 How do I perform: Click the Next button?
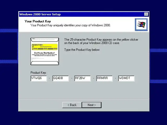[92, 105]
